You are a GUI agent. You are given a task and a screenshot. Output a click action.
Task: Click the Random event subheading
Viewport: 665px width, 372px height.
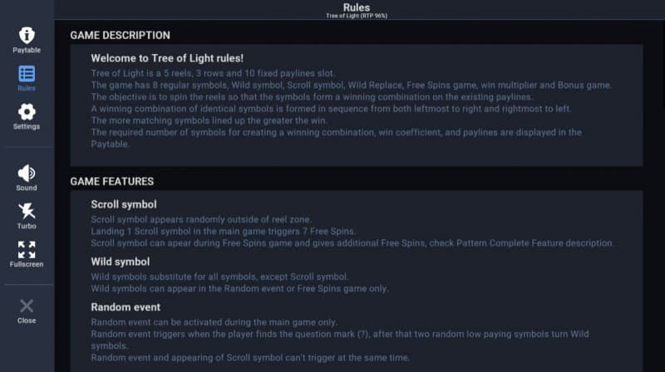126,307
